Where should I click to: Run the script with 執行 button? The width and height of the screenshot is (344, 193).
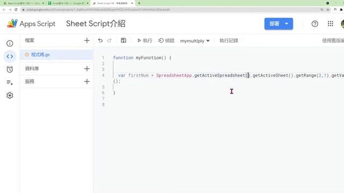tap(145, 41)
